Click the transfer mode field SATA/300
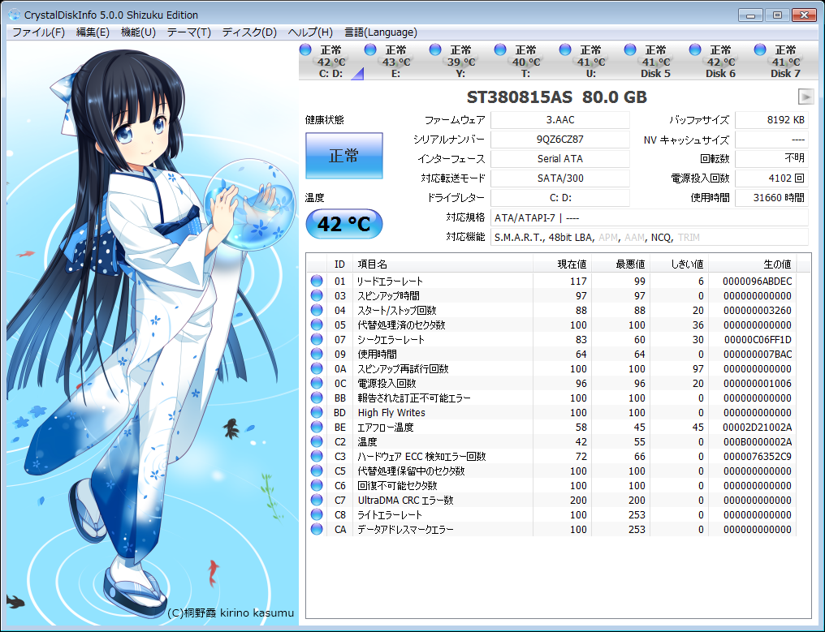This screenshot has height=632, width=825. [x=559, y=178]
